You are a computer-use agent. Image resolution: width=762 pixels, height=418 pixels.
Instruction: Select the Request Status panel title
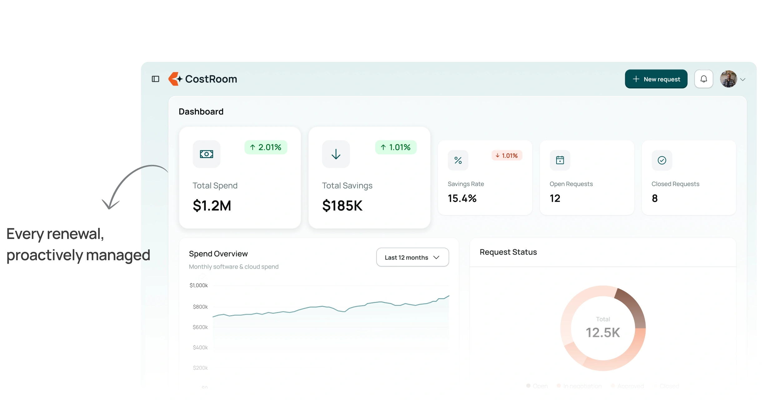pyautogui.click(x=508, y=252)
